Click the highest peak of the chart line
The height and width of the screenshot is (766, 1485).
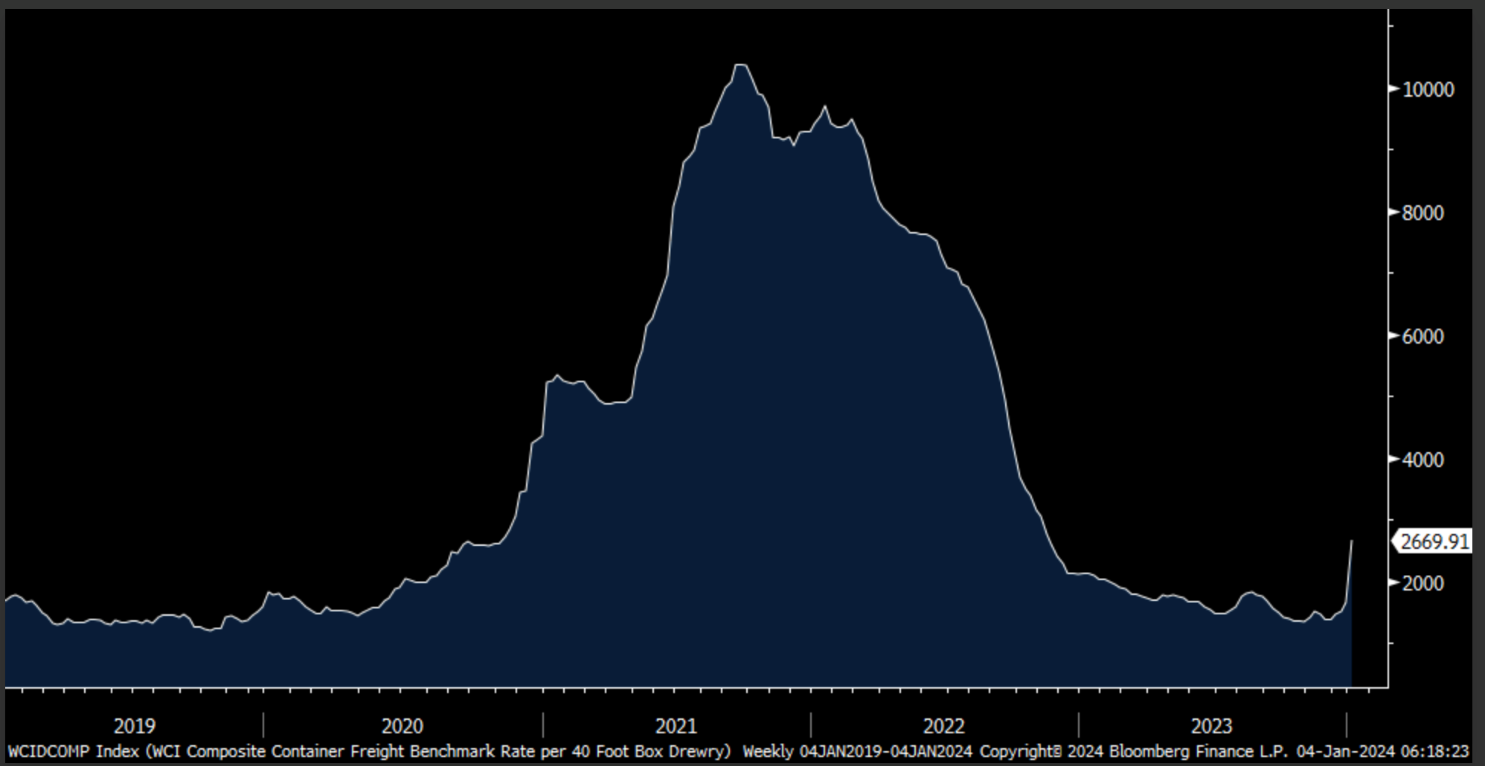pos(740,65)
